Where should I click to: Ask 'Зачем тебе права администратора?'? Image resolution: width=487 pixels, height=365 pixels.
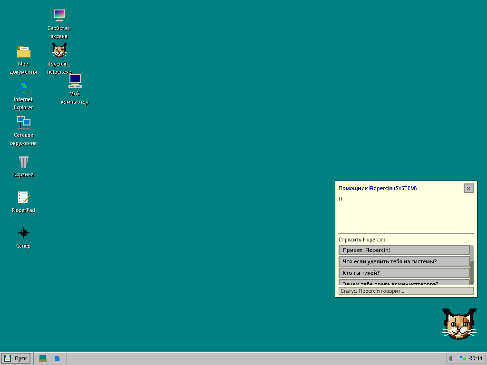(x=404, y=282)
